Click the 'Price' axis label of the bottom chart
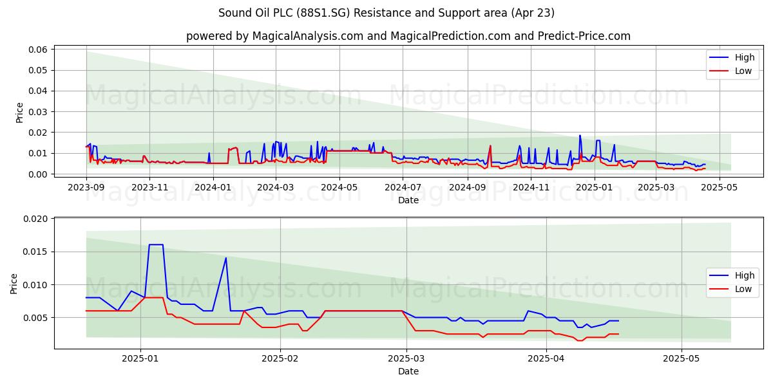The height and width of the screenshot is (386, 773). point(14,284)
